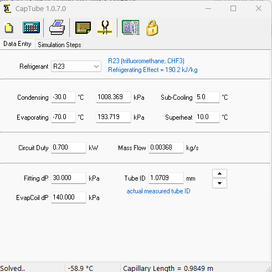
Task: Click the Mass Flow field 0.00368
Action: [x=166, y=147]
